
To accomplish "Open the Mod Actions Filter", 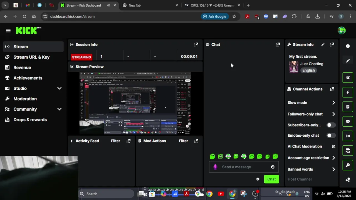I will [x=183, y=141].
